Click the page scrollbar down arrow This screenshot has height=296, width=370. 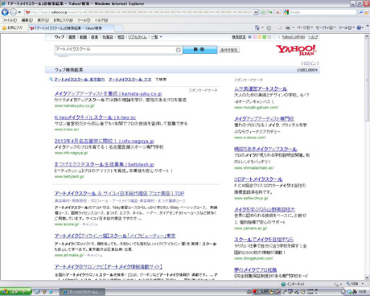click(367, 277)
